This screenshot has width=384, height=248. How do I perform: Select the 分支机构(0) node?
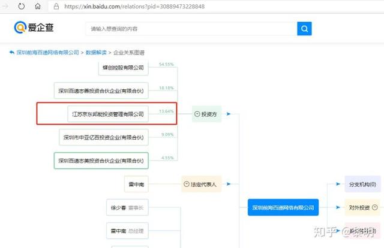(x=362, y=184)
